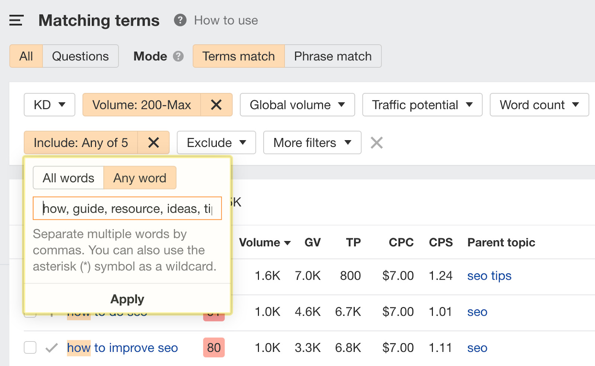Clear all filters using the X icon
The height and width of the screenshot is (366, 595).
376,142
